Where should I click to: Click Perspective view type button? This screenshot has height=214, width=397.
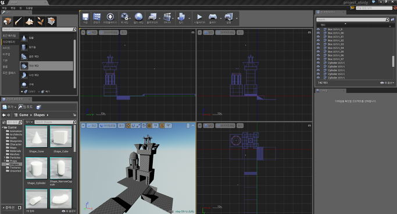pos(92,126)
